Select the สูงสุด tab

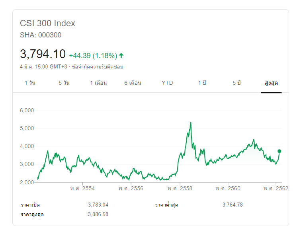pos(271,83)
